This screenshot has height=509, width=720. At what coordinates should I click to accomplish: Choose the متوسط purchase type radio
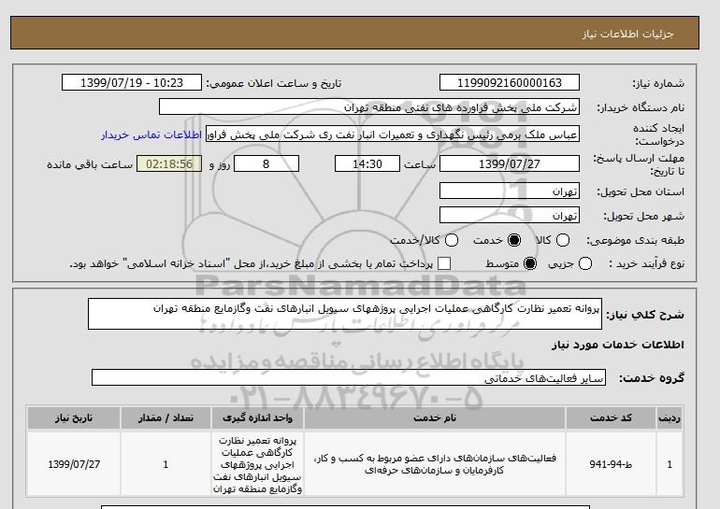[x=530, y=263]
